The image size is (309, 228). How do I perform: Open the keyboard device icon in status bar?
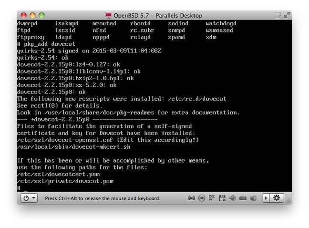pos(191,198)
